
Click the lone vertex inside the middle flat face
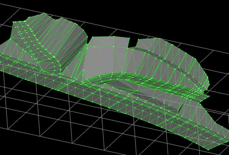coord(94,47)
